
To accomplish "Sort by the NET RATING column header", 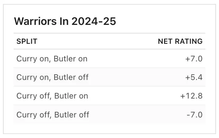I will tap(180, 41).
